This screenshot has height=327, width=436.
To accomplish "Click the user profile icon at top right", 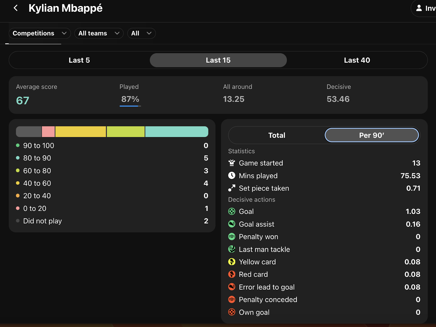I will (x=419, y=8).
